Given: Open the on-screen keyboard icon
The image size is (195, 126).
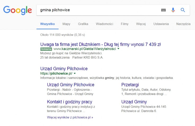Looking at the screenshot, I should point(163,10).
